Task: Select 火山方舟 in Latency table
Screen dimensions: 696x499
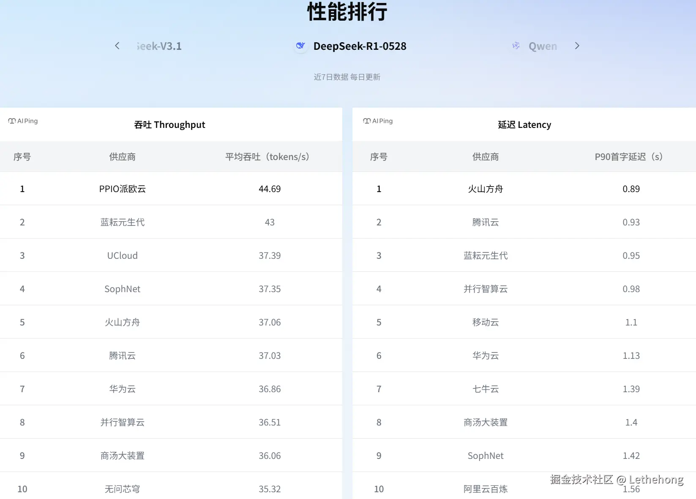Action: click(486, 189)
